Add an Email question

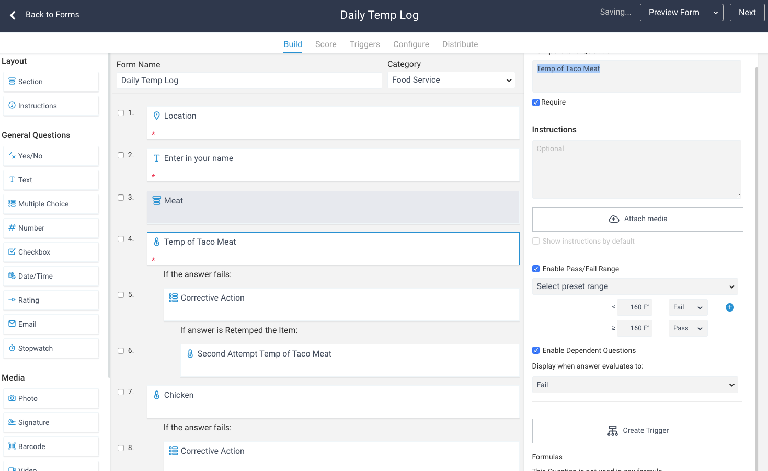pyautogui.click(x=51, y=324)
